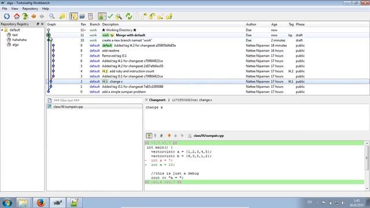Open File Explorer from the taskbar
Image resolution: width=370 pixels, height=208 pixels.
pyautogui.click(x=23, y=203)
